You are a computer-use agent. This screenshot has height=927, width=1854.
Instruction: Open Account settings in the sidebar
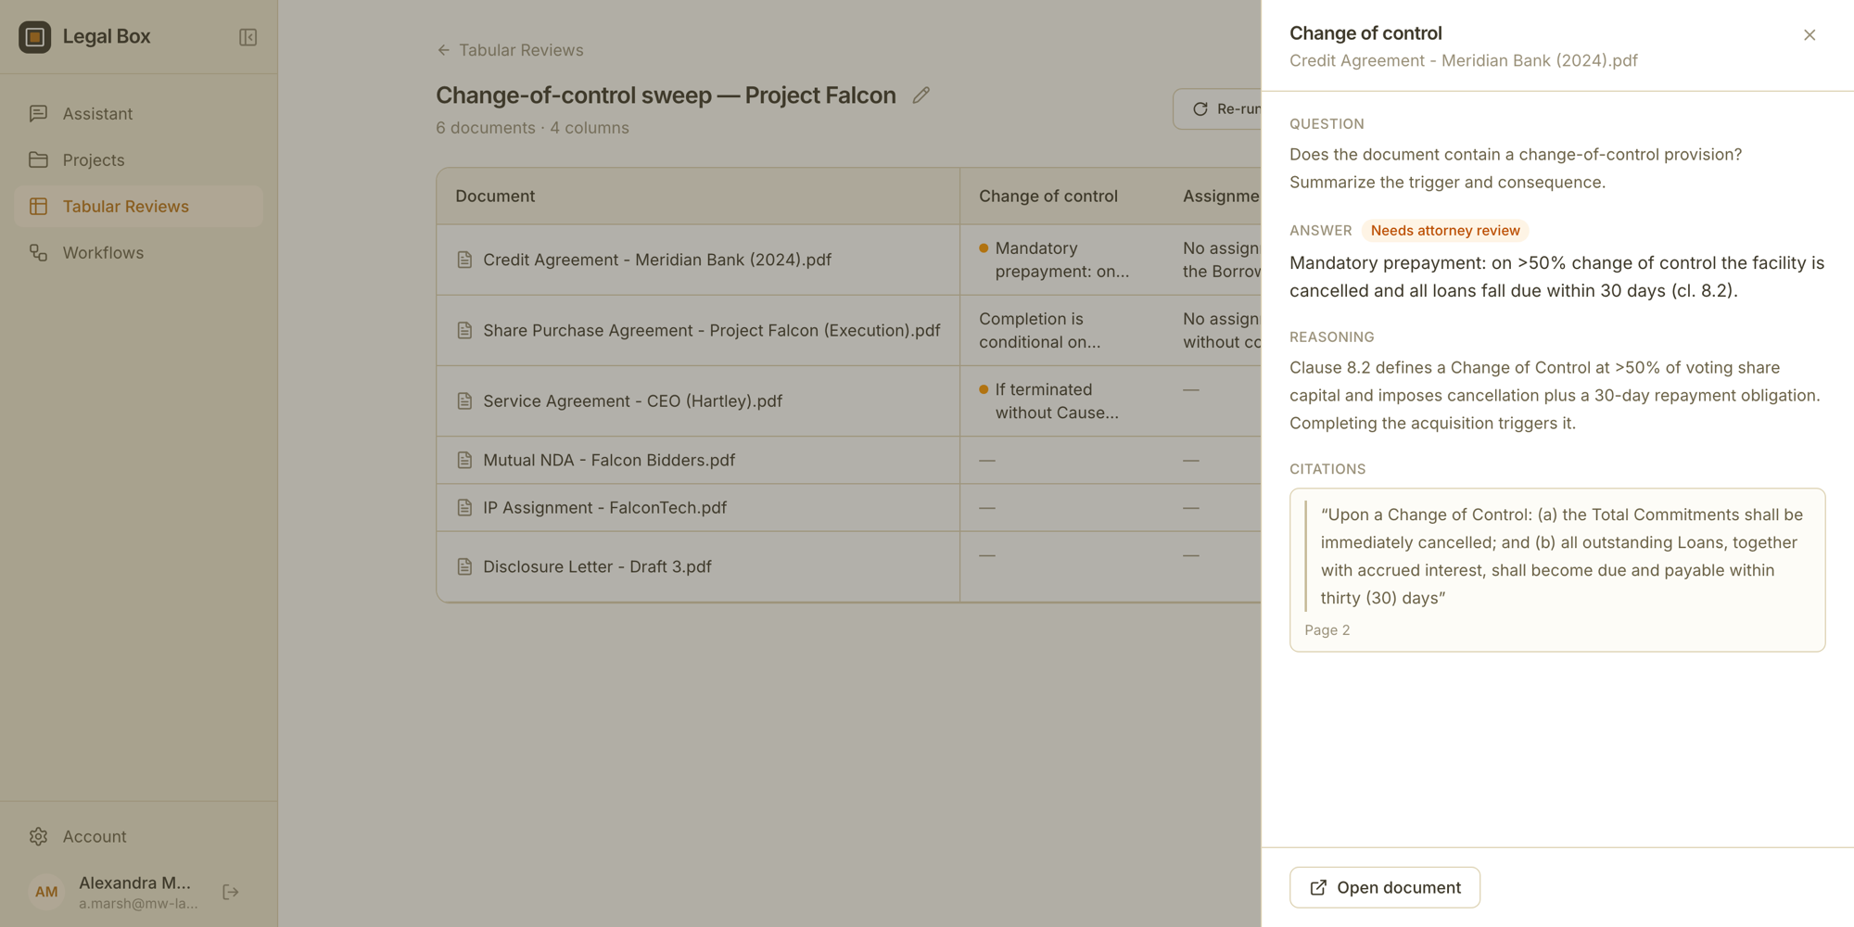[x=139, y=836]
